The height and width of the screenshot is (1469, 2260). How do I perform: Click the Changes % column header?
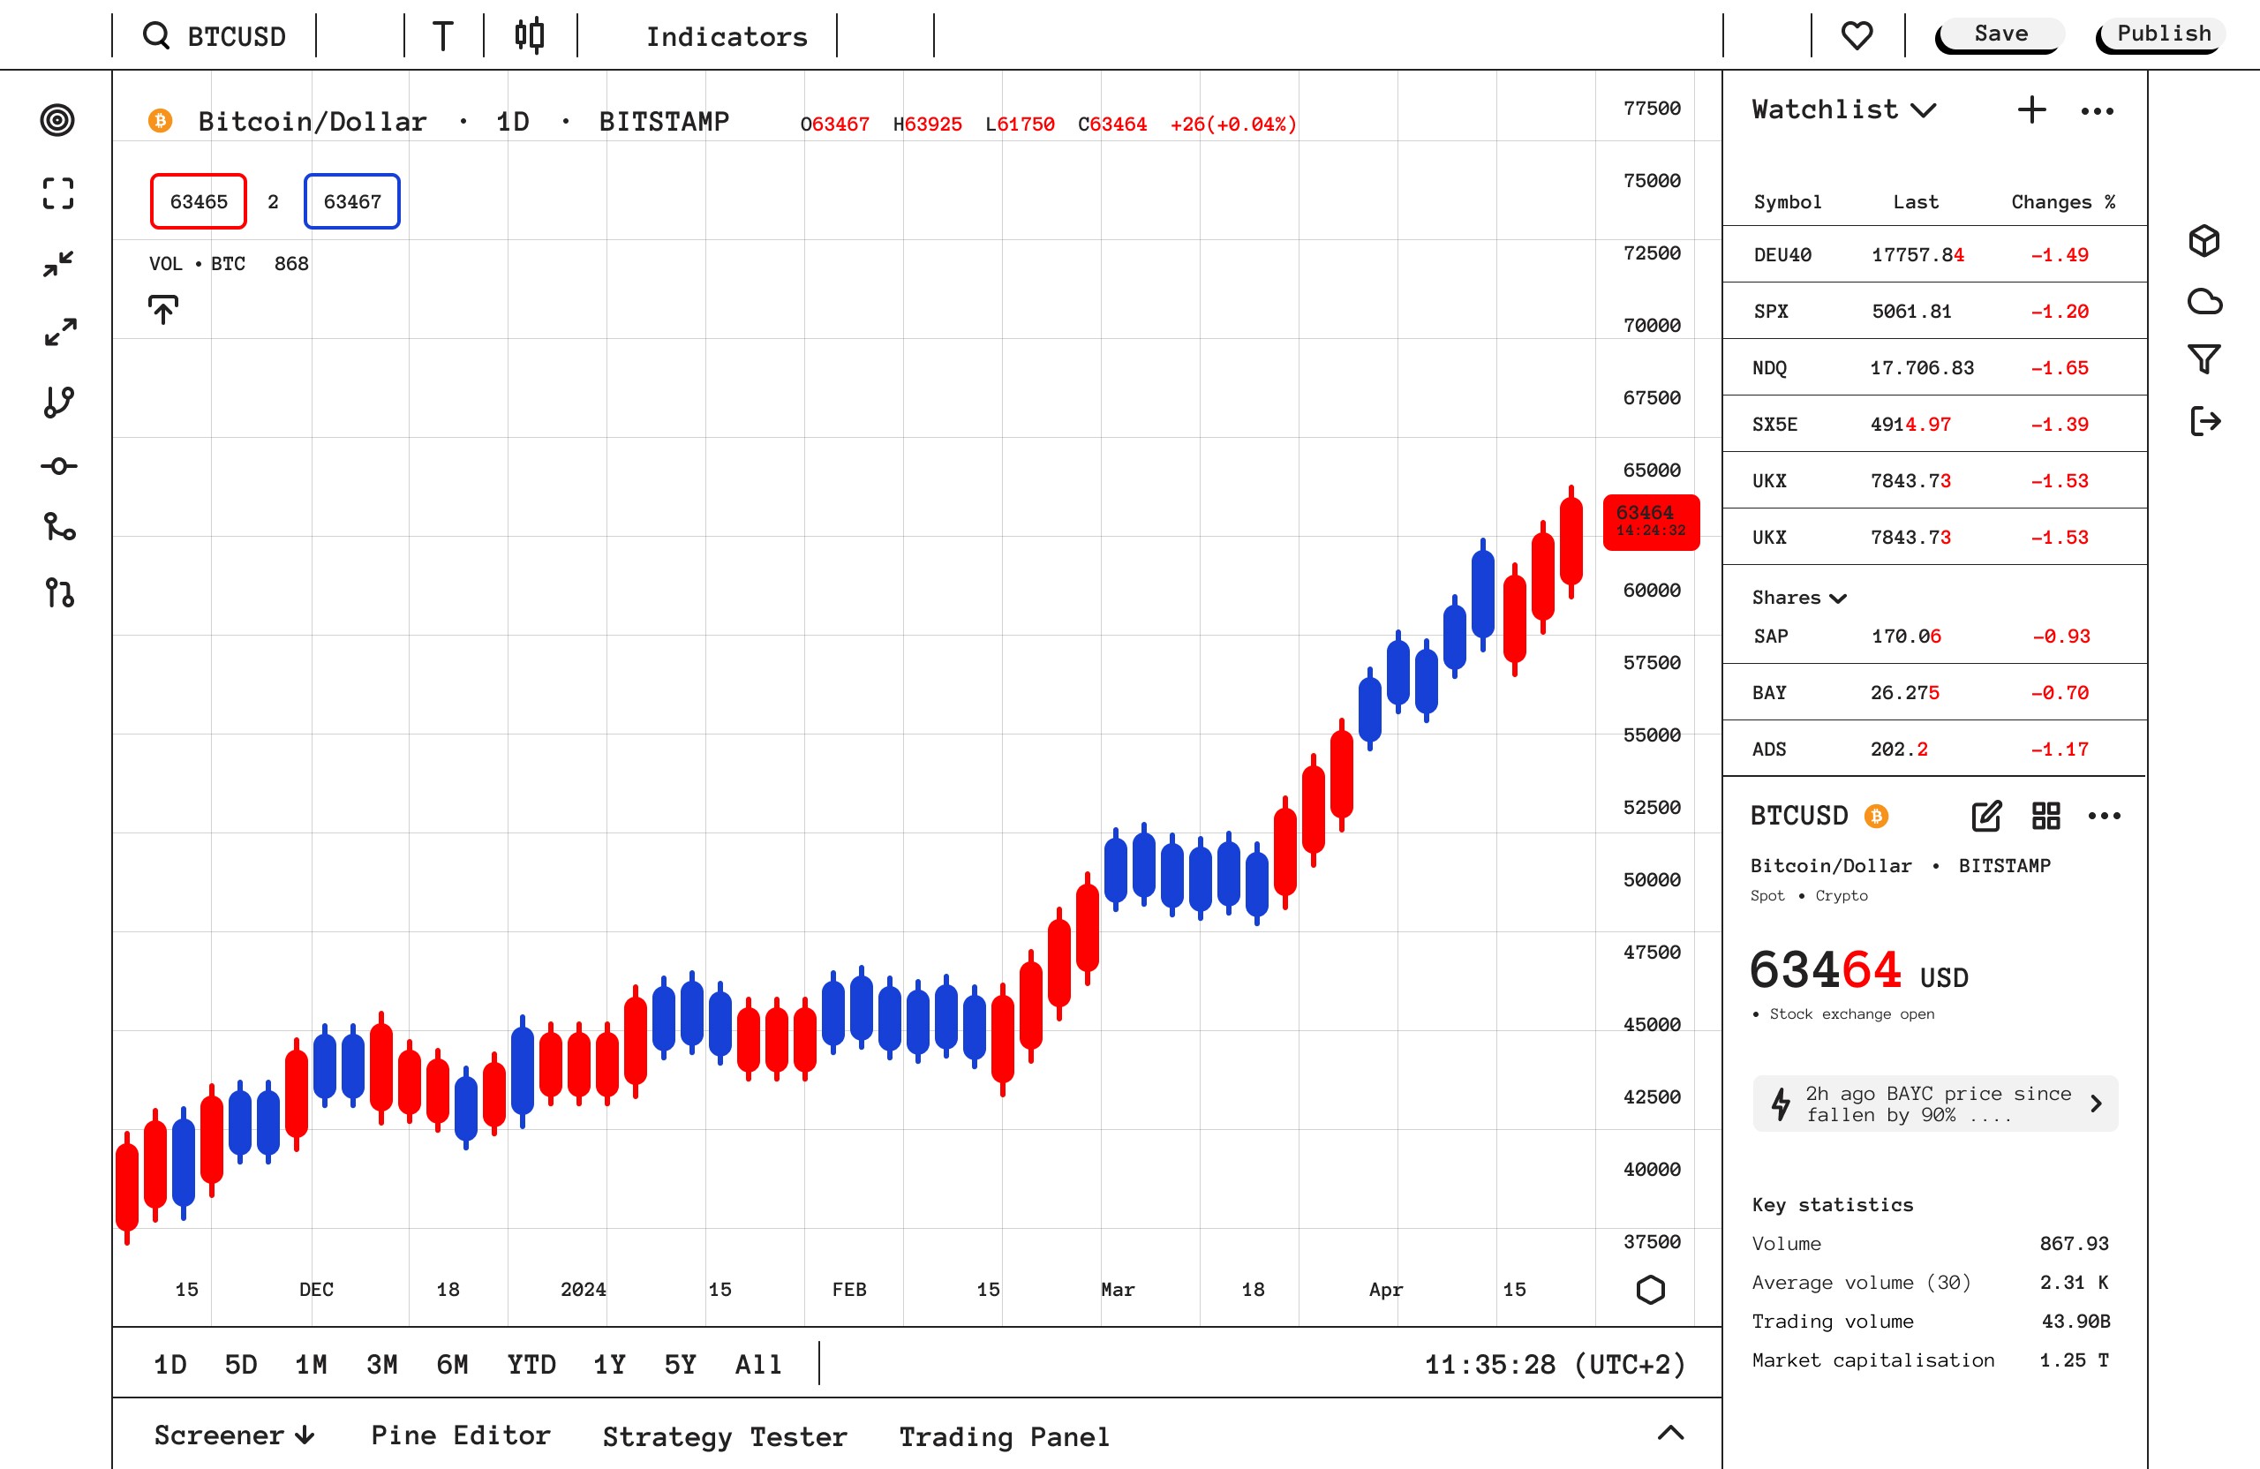click(x=2062, y=201)
